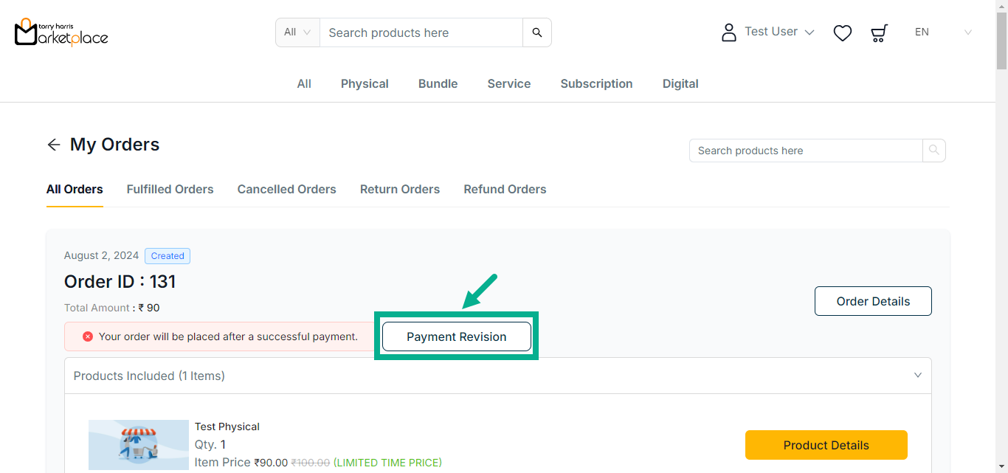
Task: Select the Subscription category menu item
Action: point(596,84)
